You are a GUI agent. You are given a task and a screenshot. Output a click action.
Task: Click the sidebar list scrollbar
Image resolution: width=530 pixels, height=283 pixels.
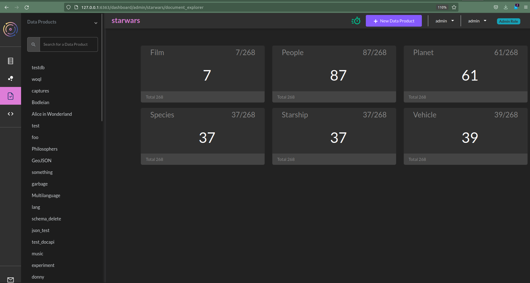click(x=102, y=68)
